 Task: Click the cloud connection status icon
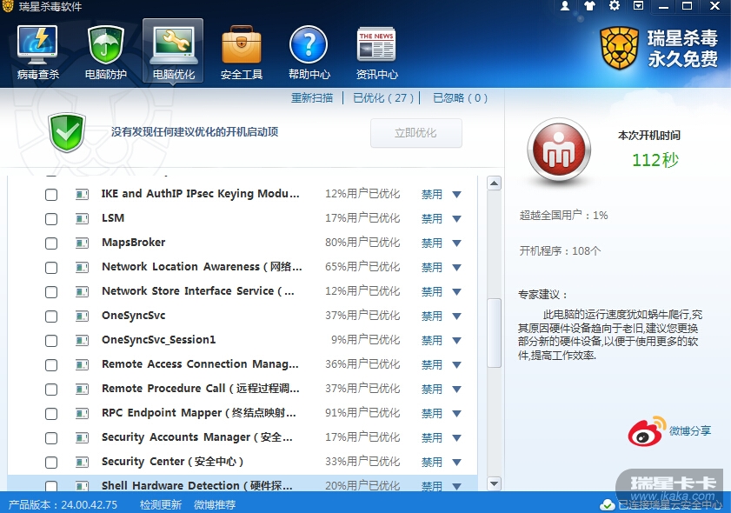point(607,504)
